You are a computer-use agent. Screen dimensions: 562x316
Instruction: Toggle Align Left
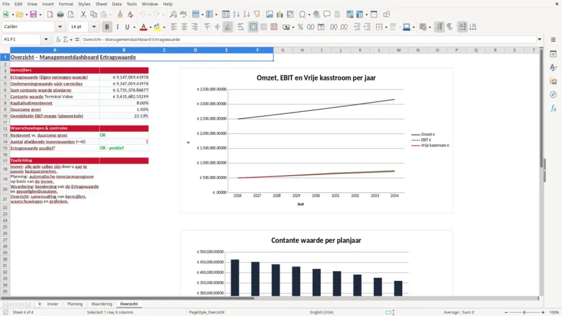pyautogui.click(x=174, y=27)
